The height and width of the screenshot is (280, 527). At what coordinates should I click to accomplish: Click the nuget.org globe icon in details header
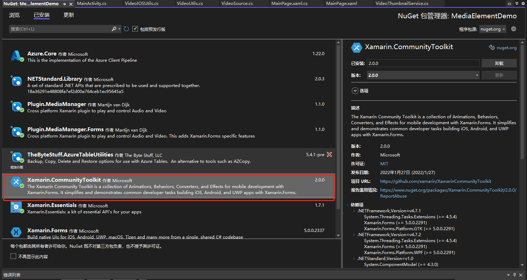tap(492, 47)
